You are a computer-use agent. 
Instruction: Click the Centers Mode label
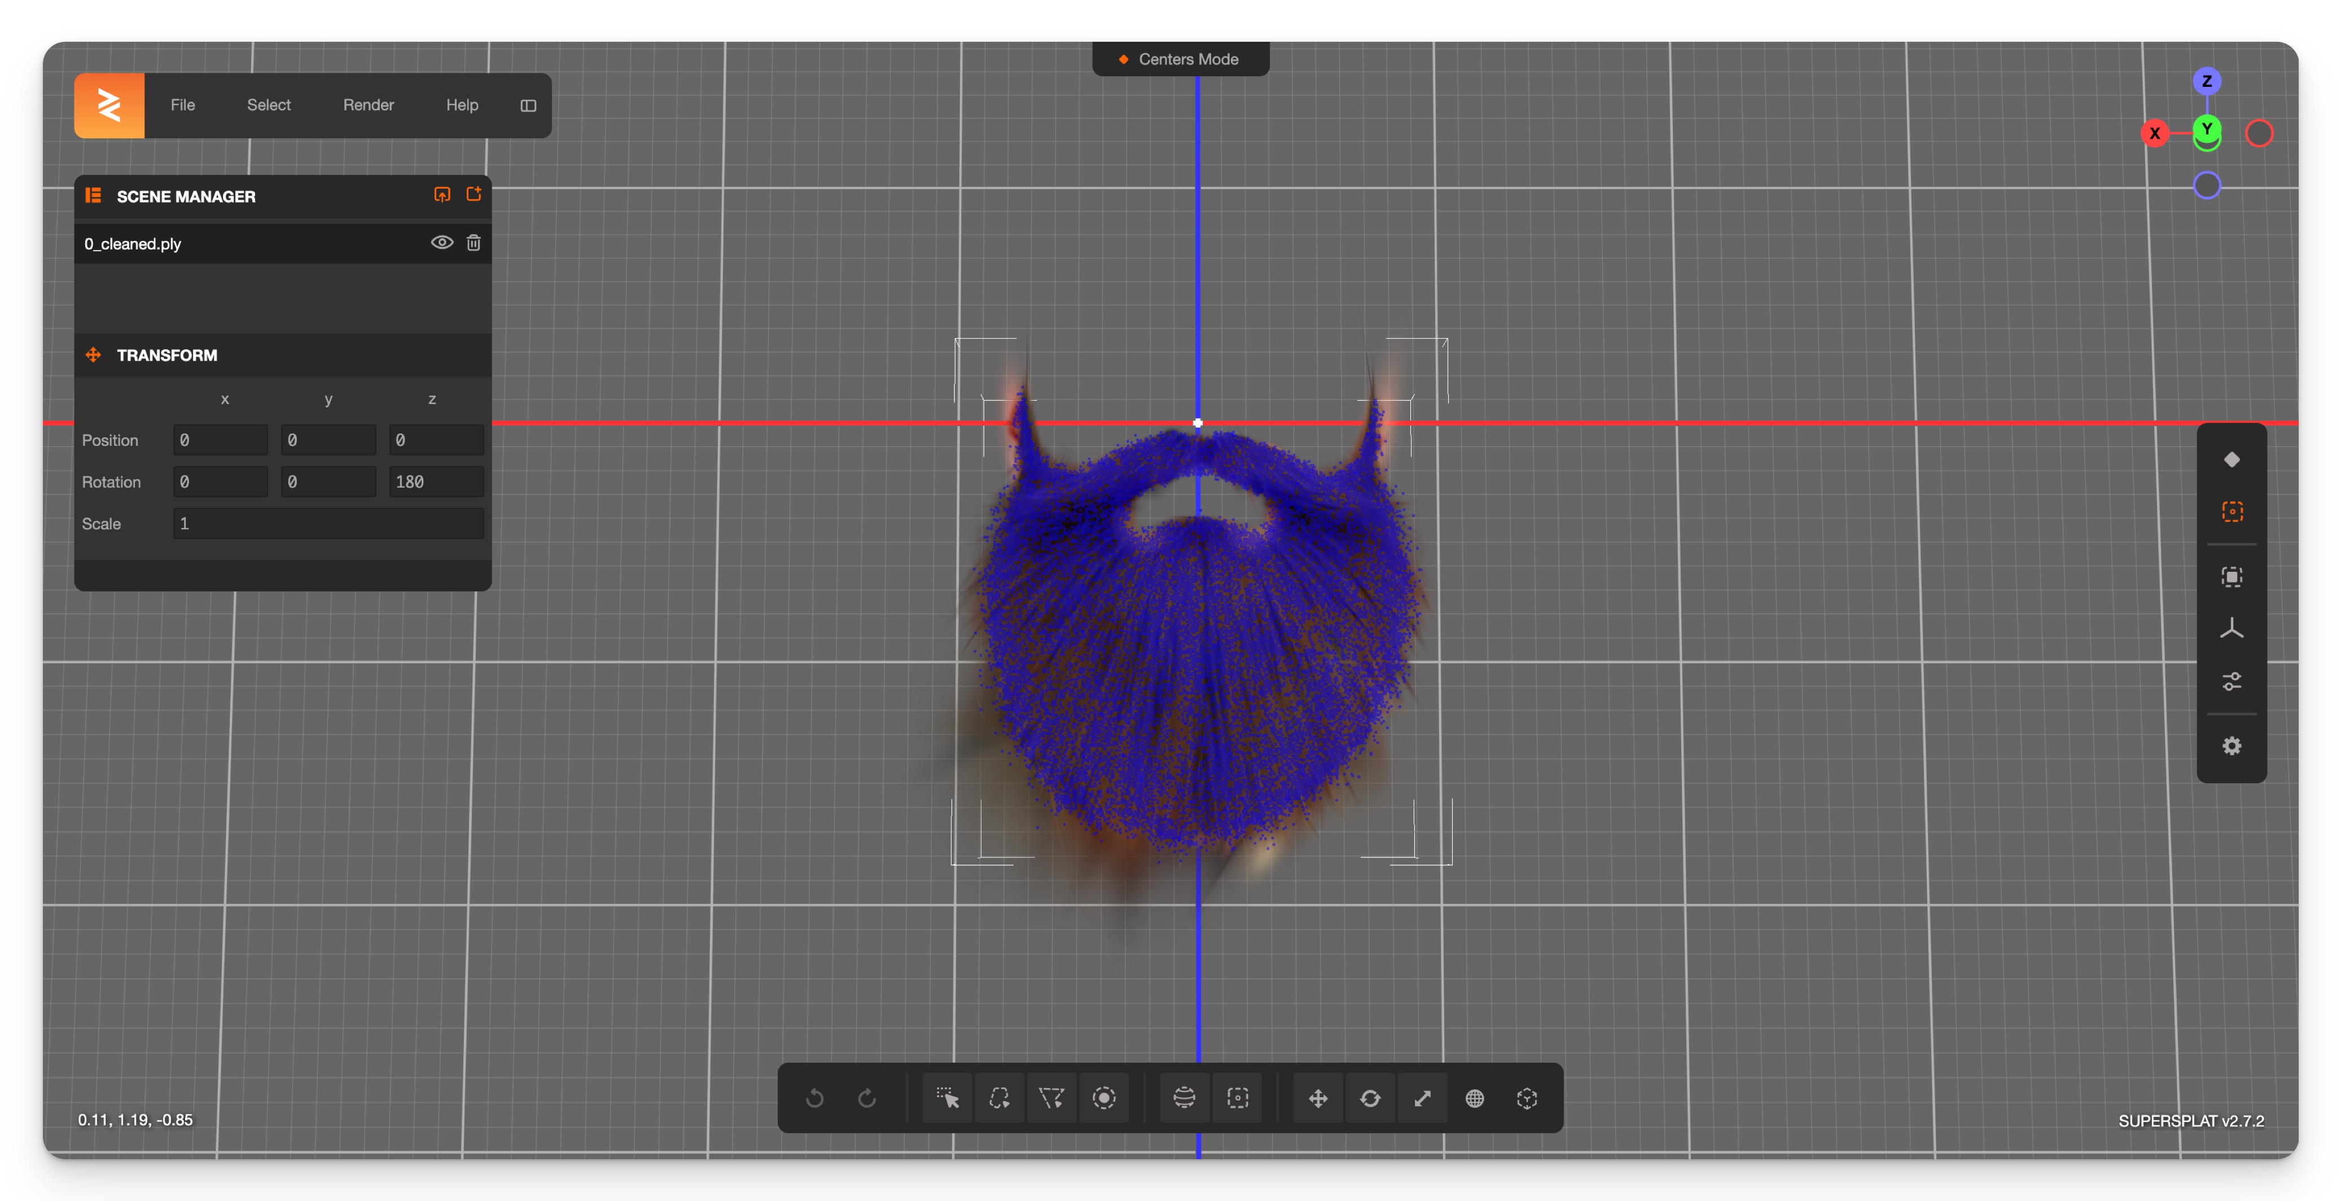[1188, 59]
